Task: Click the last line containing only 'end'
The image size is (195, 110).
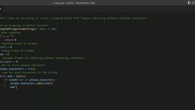Action: click(12, 87)
